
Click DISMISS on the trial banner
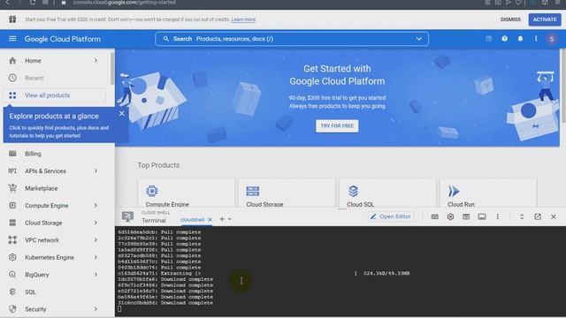pos(510,19)
